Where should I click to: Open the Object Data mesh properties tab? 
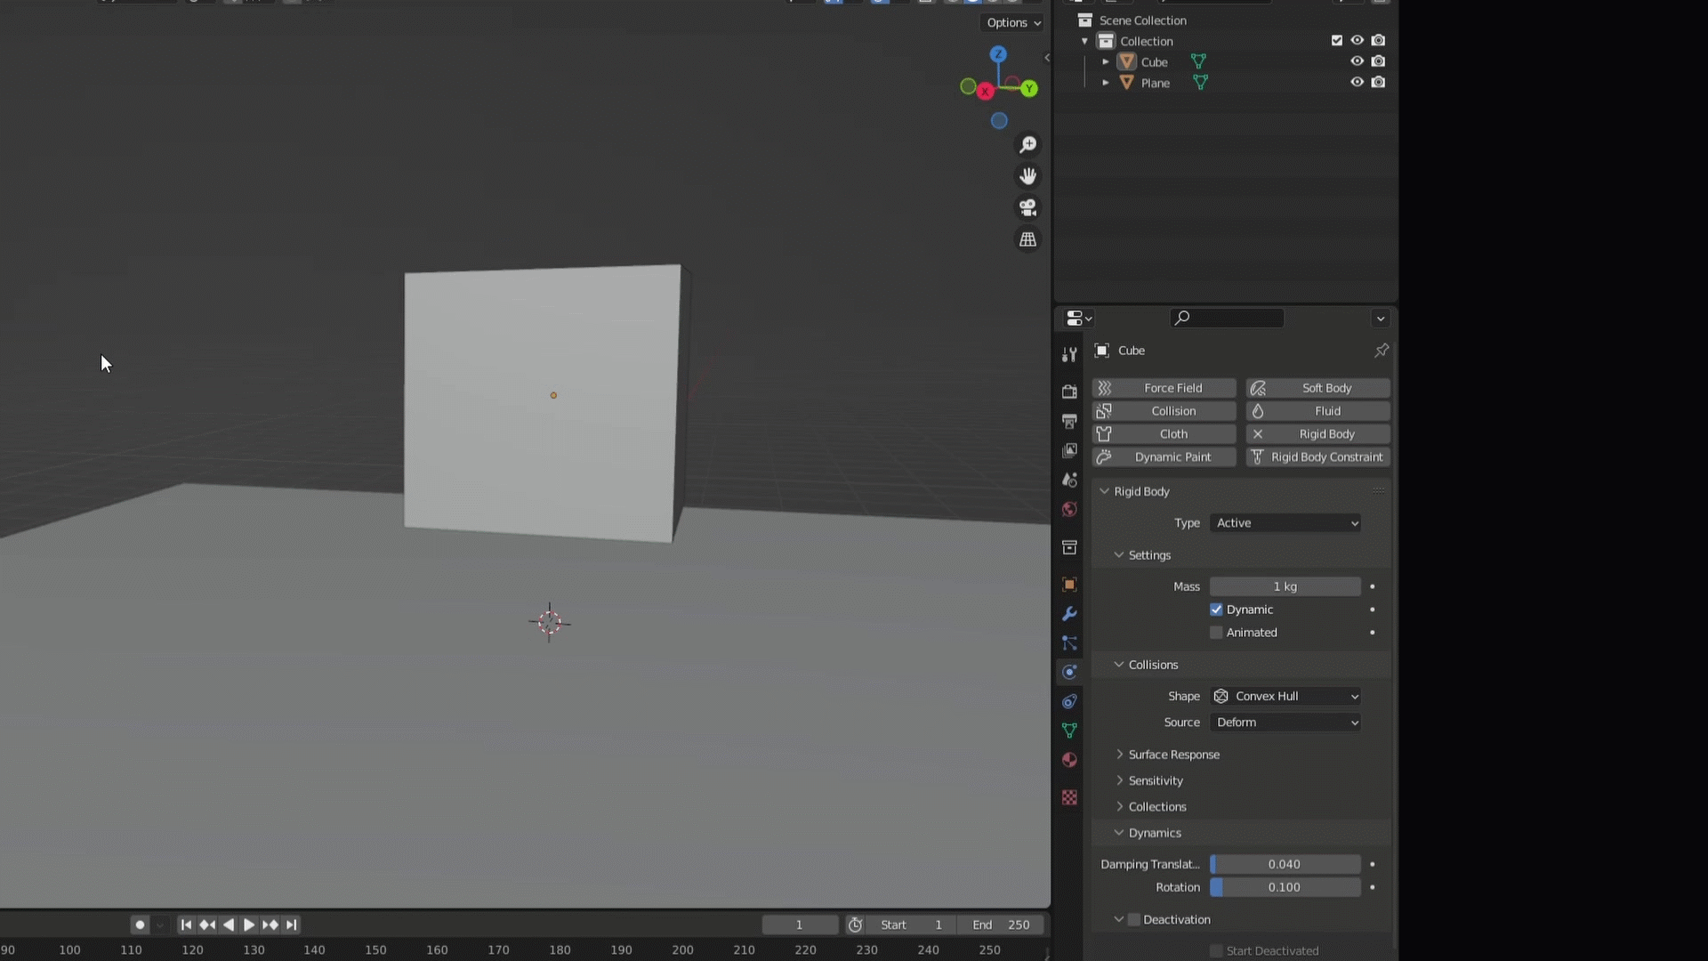[x=1069, y=731]
